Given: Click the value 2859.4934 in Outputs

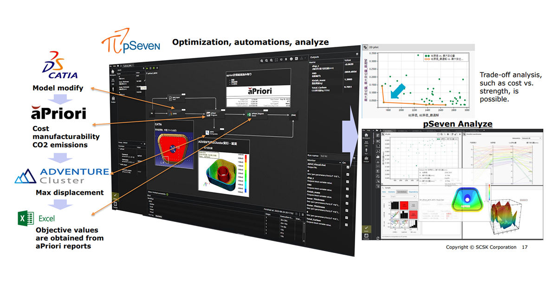Looking at the screenshot, I should [x=350, y=72].
